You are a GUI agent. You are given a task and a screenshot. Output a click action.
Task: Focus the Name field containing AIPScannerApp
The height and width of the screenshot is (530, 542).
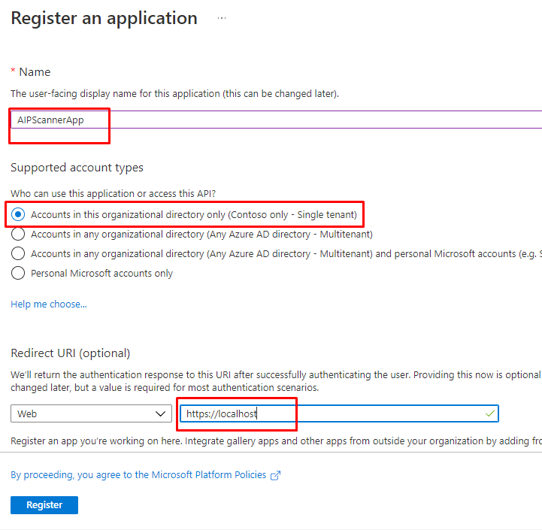point(271,120)
